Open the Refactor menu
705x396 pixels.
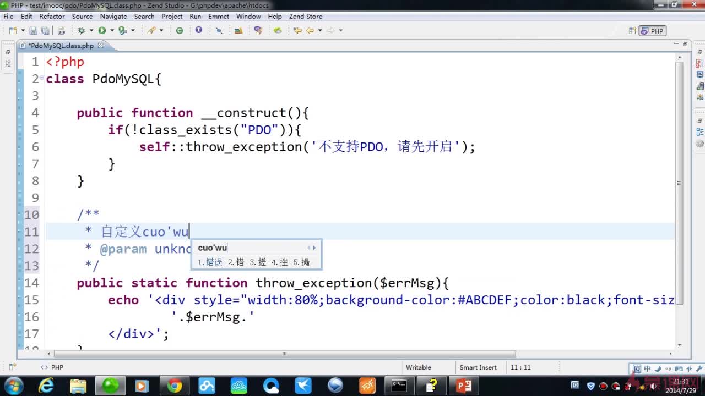[x=52, y=16]
